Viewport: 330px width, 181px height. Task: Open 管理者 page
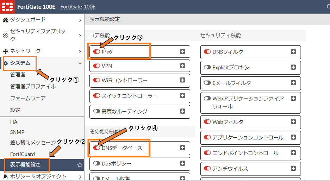coord(18,75)
